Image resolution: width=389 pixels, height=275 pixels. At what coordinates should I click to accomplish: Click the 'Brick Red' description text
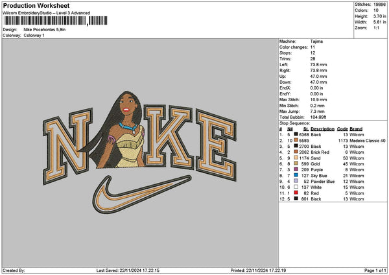(320, 152)
